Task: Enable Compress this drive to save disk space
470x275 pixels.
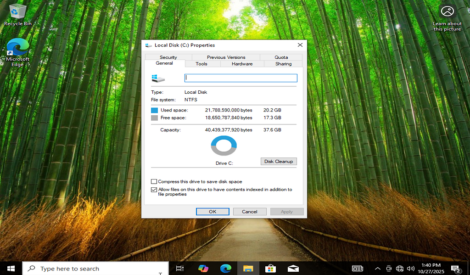Action: coord(154,182)
